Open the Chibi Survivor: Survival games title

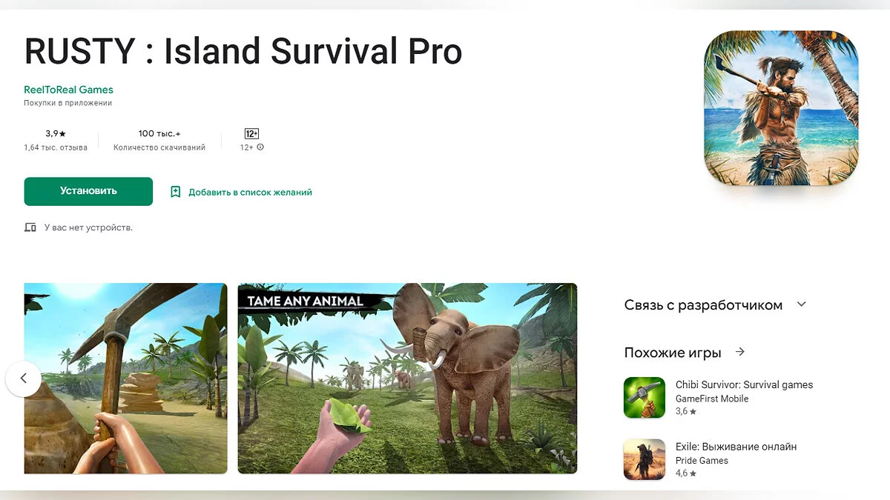point(744,384)
